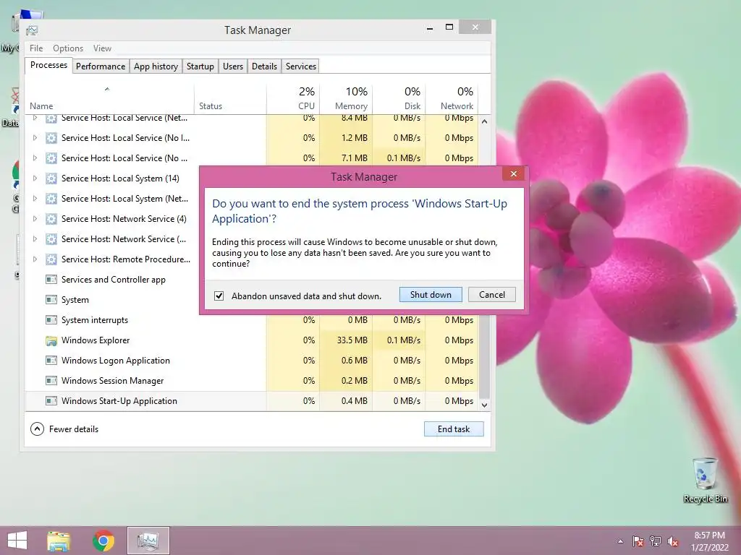The height and width of the screenshot is (555, 741).
Task: Click the Task Manager title bar app icon
Action: [32, 30]
